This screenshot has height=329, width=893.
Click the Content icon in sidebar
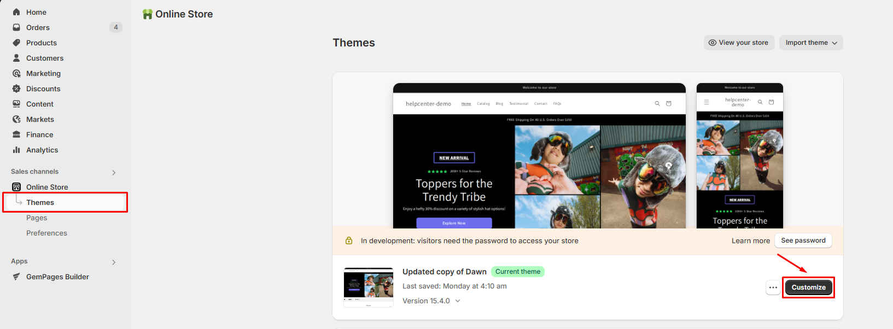pos(16,104)
